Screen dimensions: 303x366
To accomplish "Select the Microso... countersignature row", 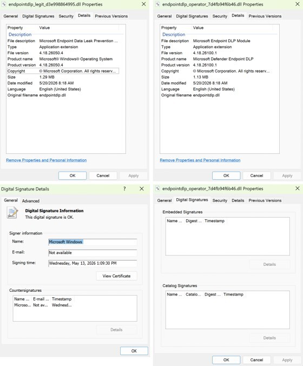I will click(x=43, y=305).
